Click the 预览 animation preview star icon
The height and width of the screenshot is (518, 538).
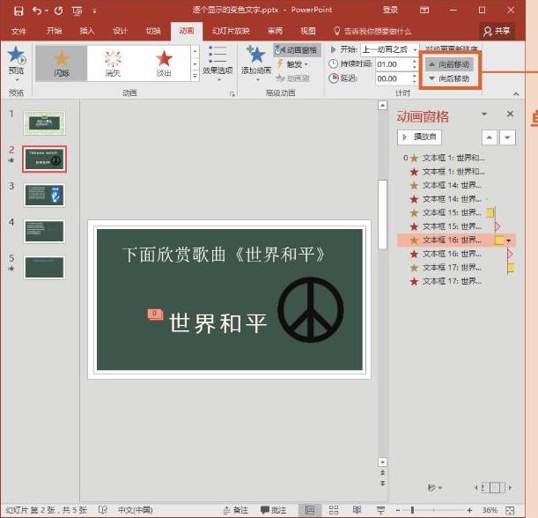click(x=16, y=56)
